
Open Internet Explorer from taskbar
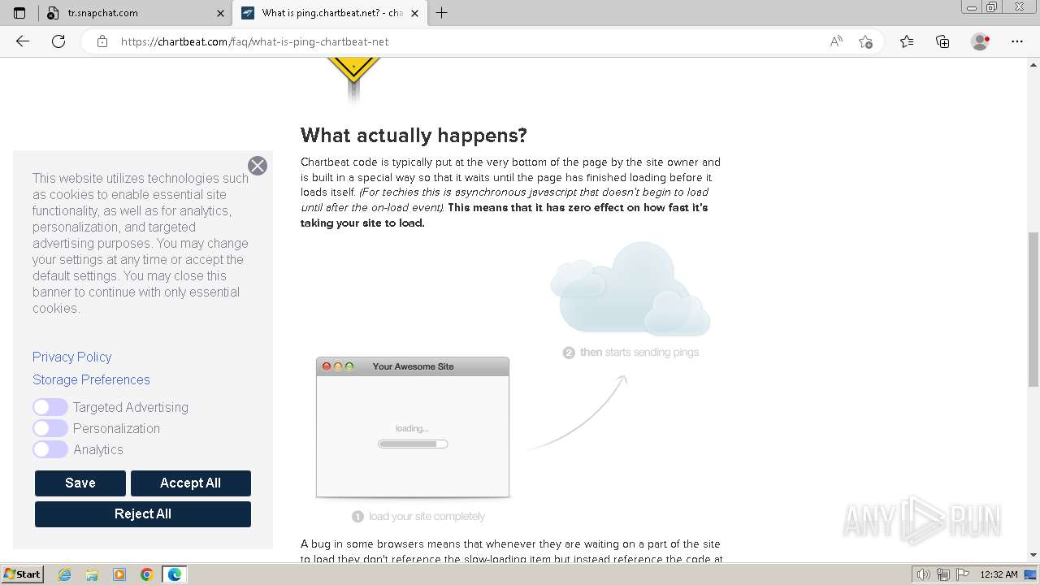[x=65, y=574]
